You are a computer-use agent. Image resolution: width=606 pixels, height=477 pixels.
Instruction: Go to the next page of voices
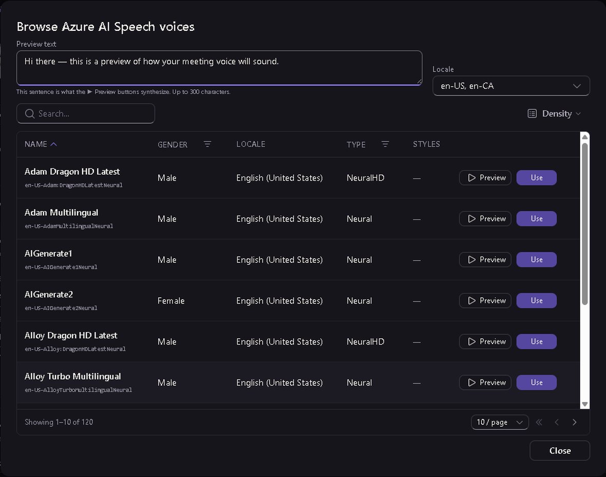[574, 422]
